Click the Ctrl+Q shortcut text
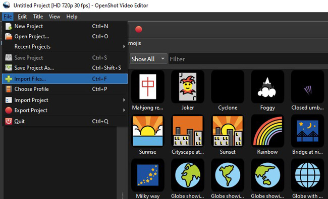Screen dimensions: 328x199 [100, 121]
